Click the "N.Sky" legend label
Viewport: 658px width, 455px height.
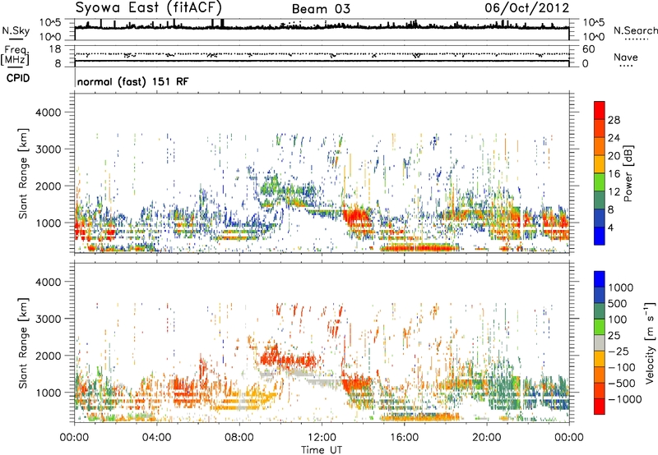click(x=16, y=31)
